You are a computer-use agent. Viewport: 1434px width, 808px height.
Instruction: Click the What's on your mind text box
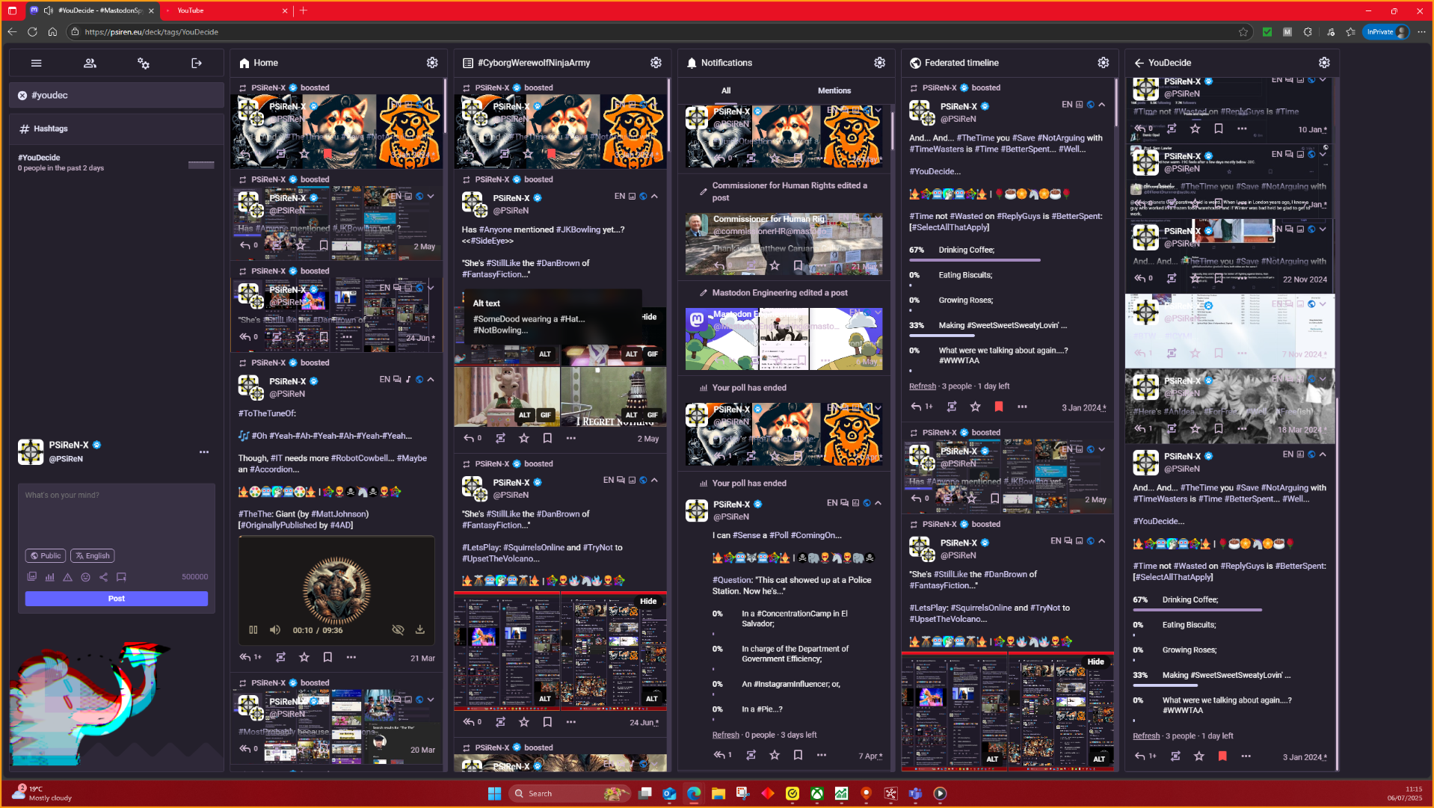tap(117, 516)
